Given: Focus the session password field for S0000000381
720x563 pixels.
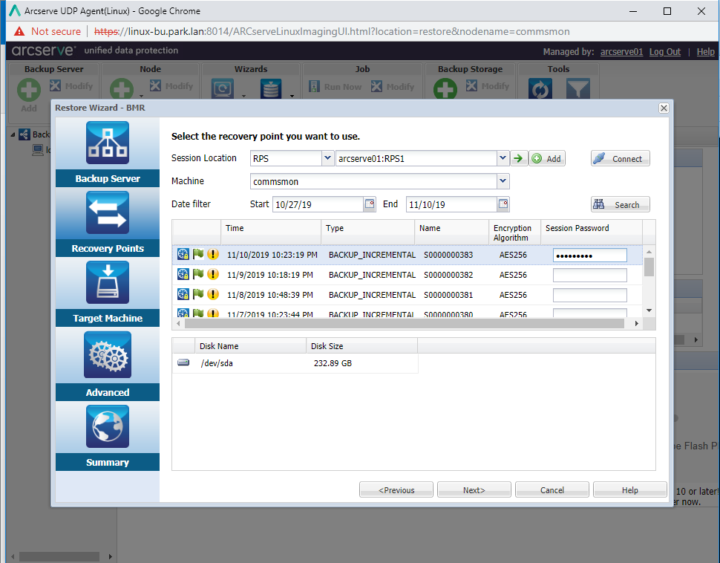Looking at the screenshot, I should click(590, 295).
